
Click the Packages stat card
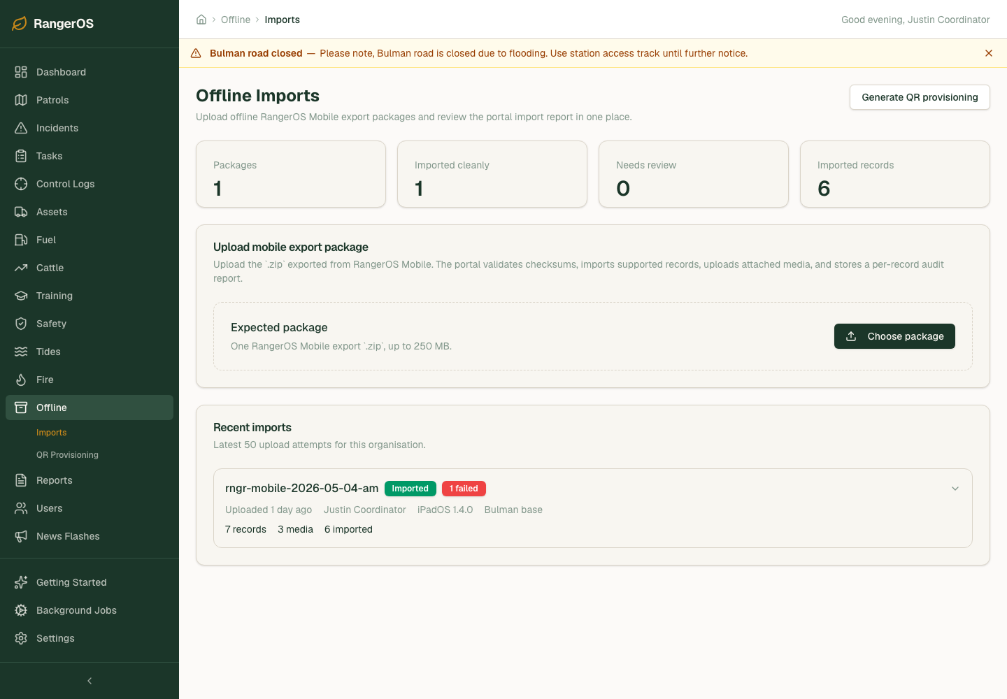pos(291,174)
